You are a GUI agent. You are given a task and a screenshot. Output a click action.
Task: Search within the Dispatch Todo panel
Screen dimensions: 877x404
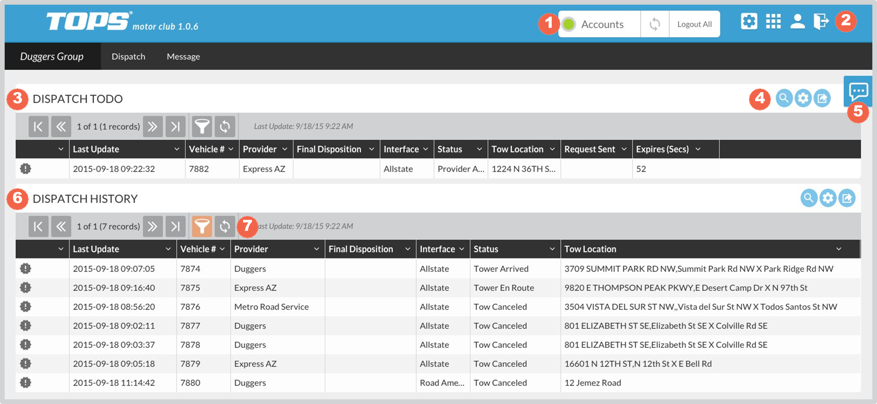coord(784,98)
